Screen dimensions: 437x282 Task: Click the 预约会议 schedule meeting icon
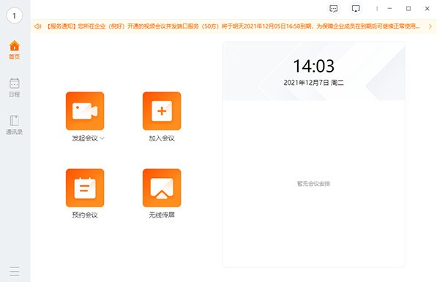click(x=85, y=188)
